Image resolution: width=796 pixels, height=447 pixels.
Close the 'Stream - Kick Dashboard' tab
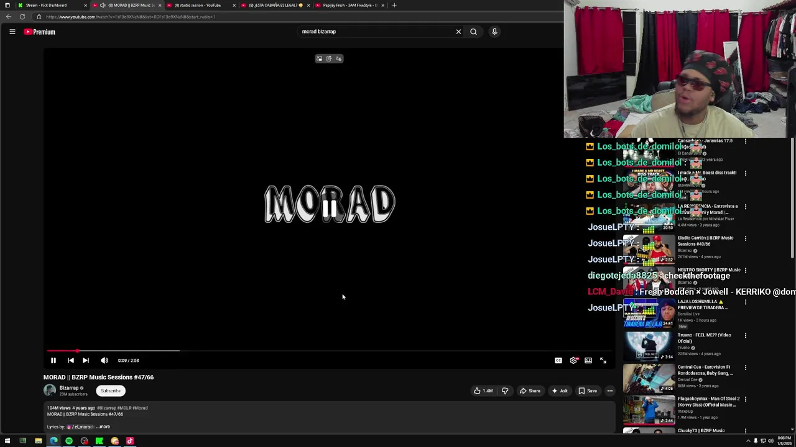85,5
